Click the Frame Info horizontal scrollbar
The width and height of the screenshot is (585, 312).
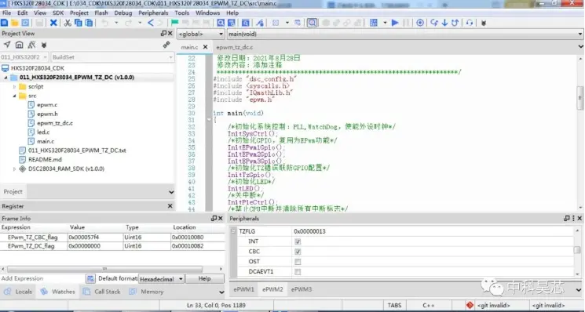(104, 269)
